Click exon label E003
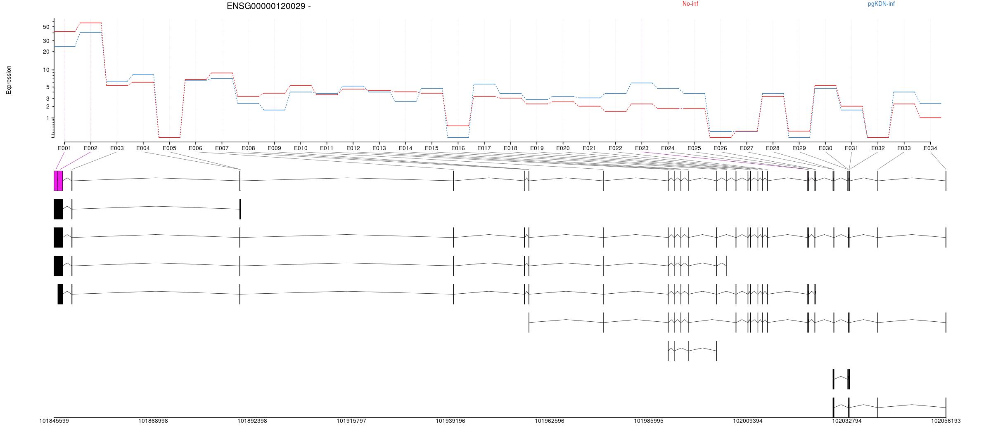Screen dimensions: 991x429 (x=117, y=148)
